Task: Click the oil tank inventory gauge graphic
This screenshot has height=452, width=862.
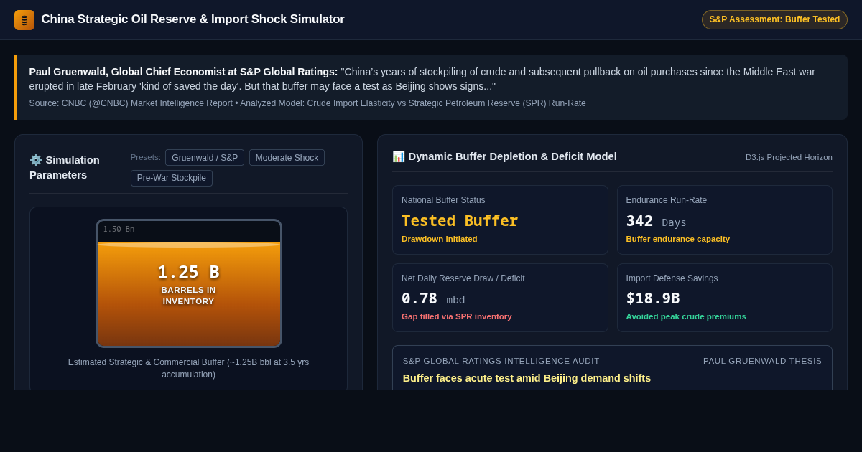Action: [x=189, y=283]
